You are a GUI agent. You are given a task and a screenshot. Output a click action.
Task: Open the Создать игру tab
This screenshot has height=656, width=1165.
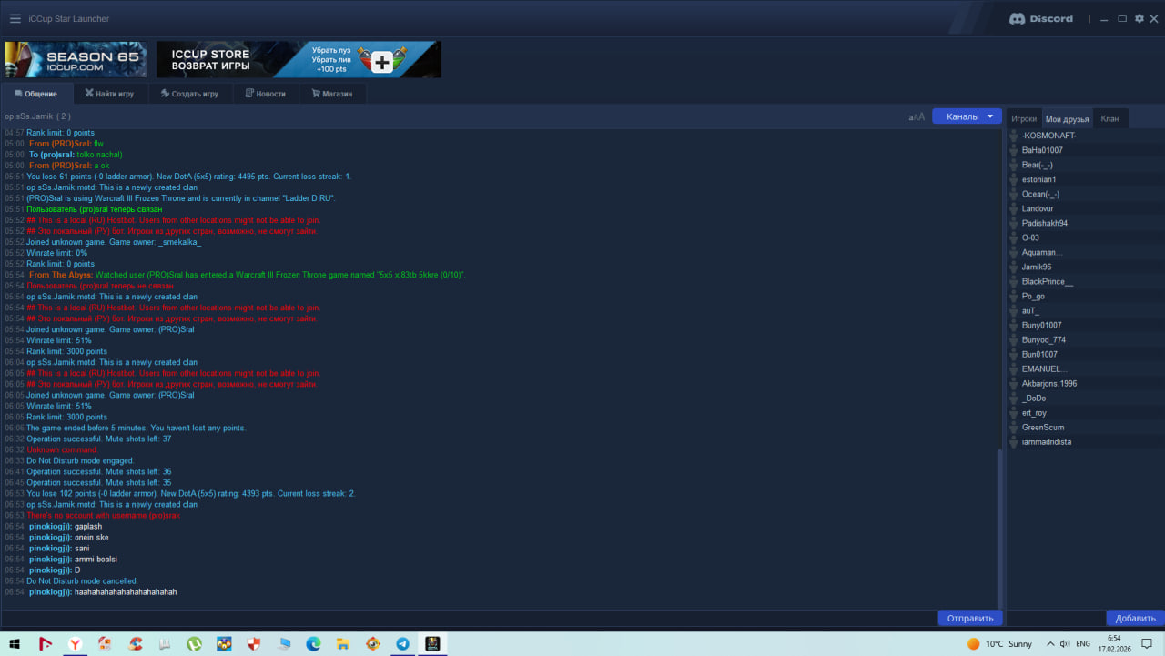click(189, 94)
